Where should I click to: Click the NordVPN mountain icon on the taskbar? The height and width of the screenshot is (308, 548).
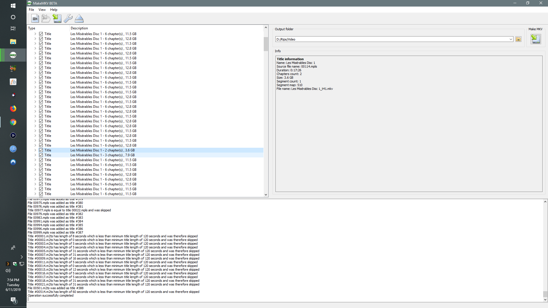pos(13,162)
